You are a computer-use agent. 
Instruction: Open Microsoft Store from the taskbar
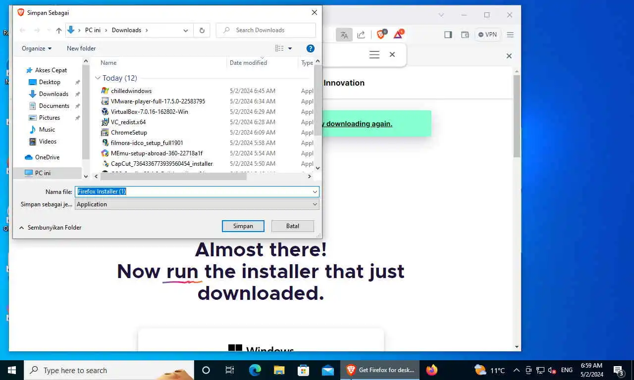(303, 370)
